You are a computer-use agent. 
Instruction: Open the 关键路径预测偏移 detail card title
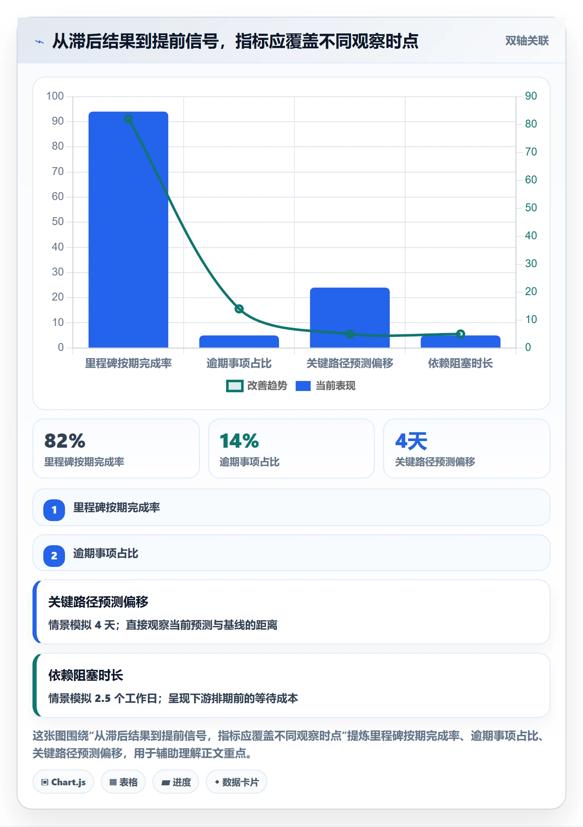(98, 601)
